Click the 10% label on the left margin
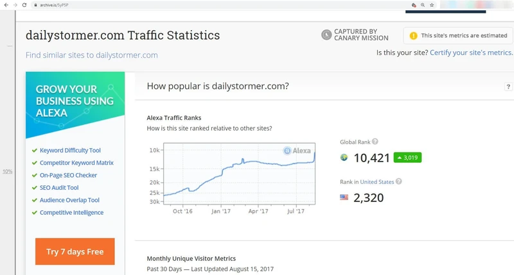 tap(7, 171)
